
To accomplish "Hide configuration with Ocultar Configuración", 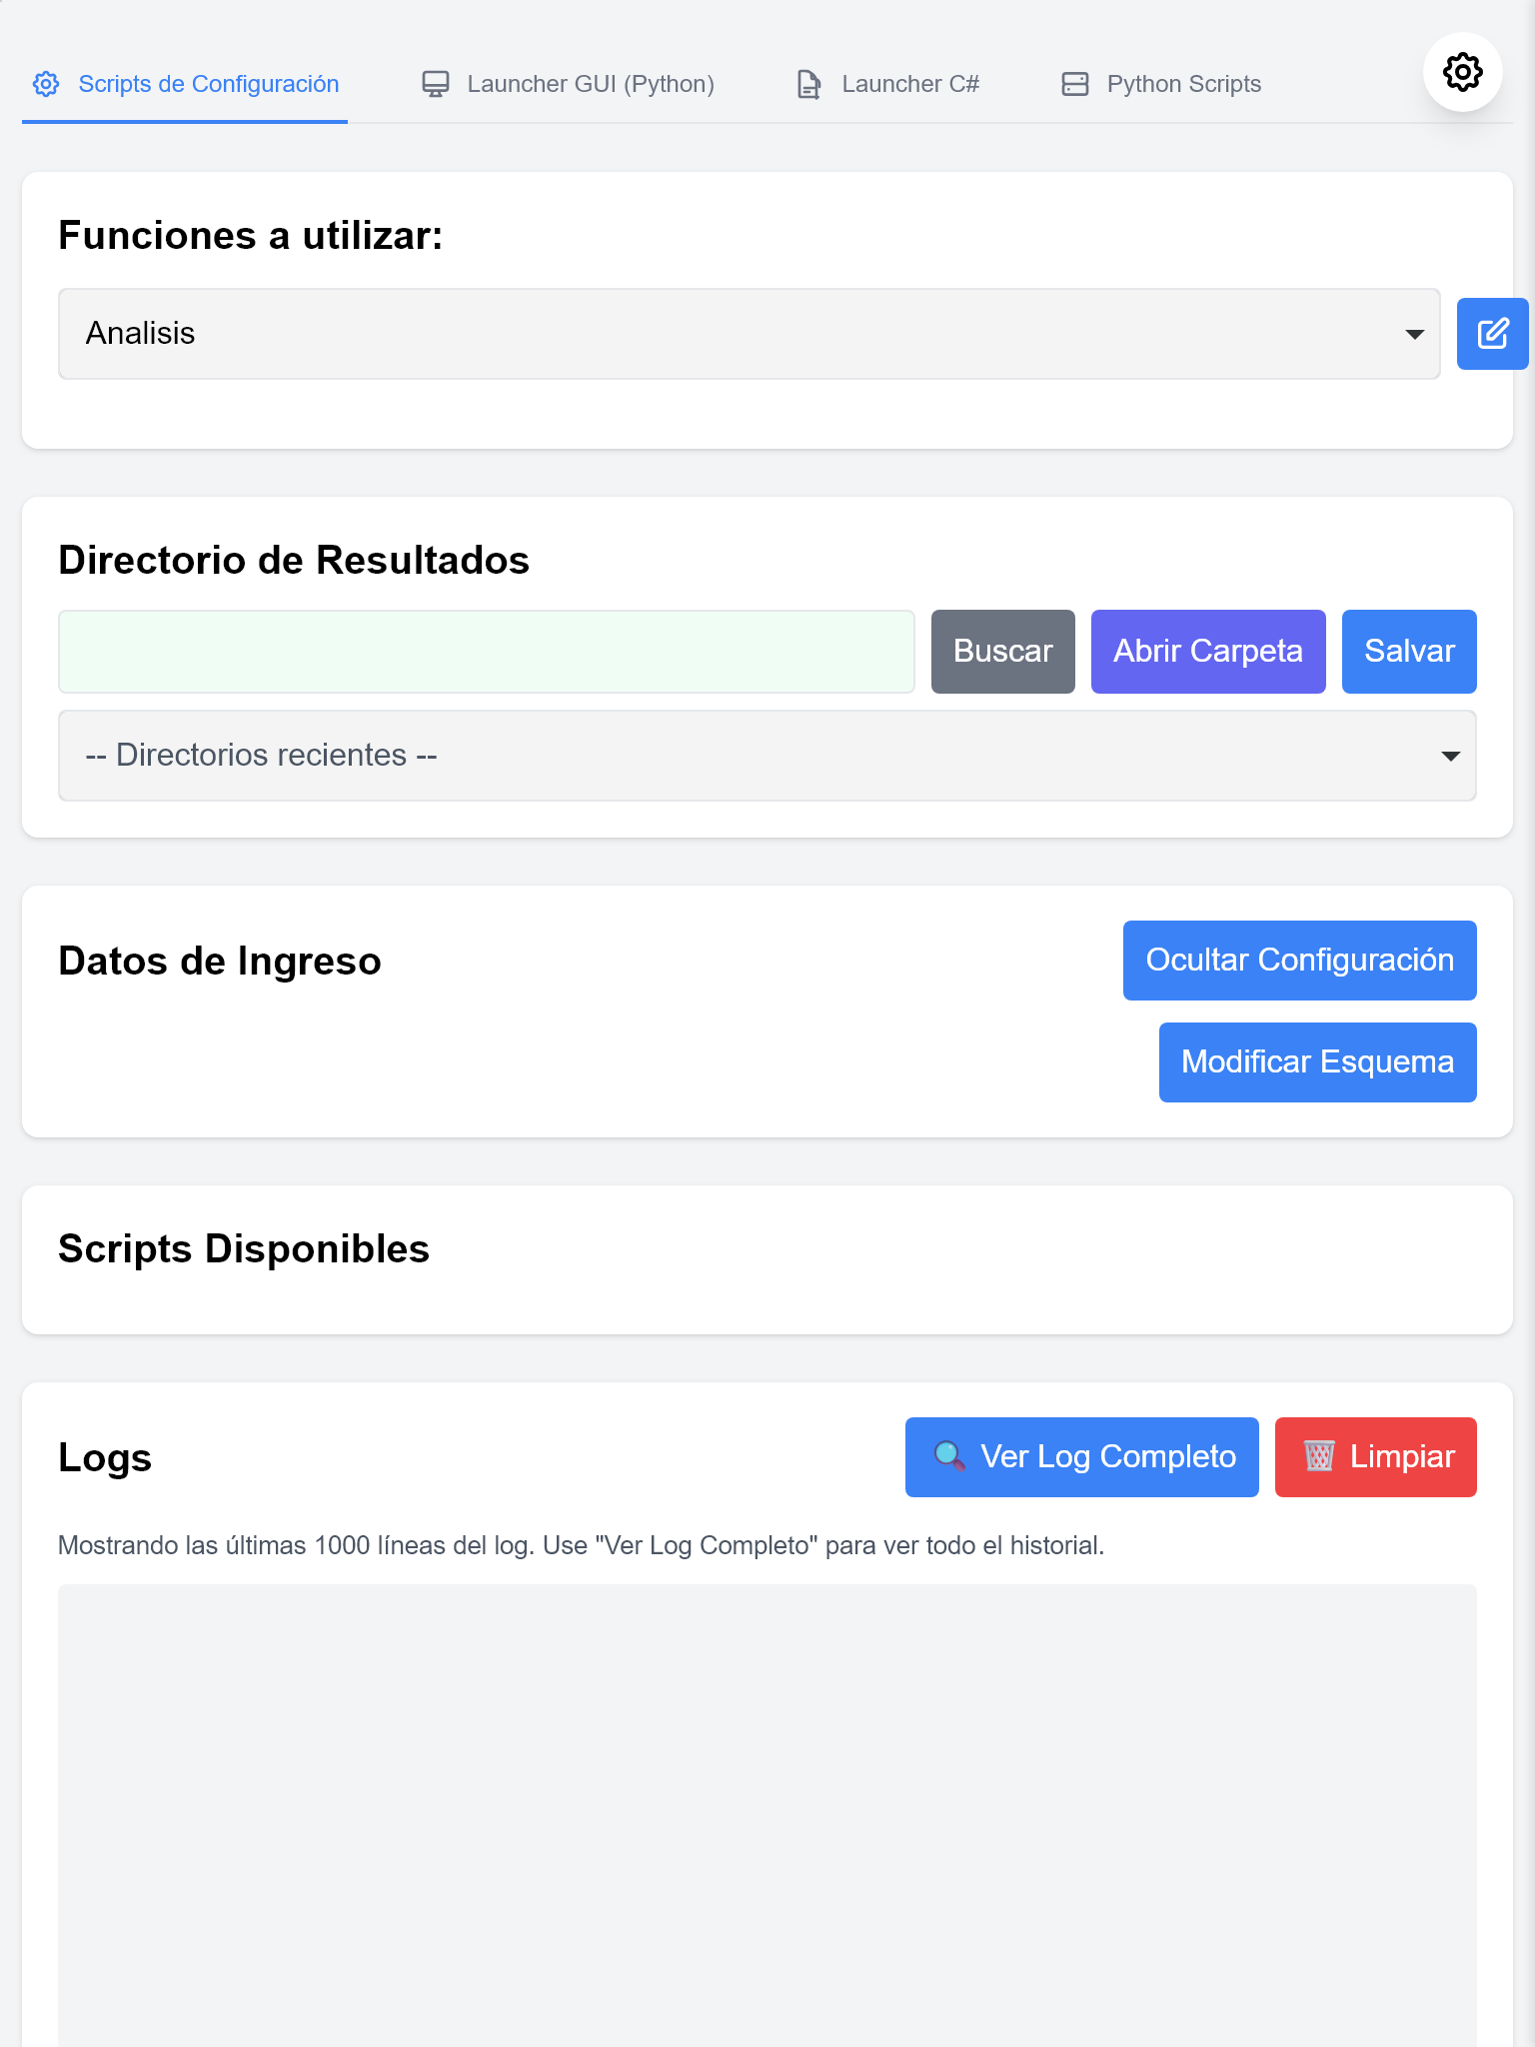I will [1299, 961].
